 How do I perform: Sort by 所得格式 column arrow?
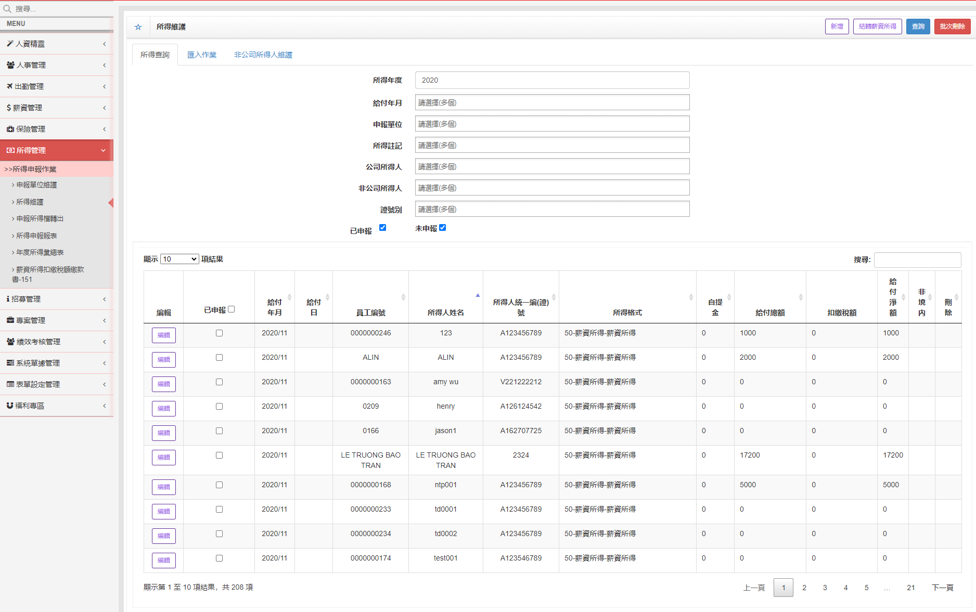pyautogui.click(x=691, y=297)
